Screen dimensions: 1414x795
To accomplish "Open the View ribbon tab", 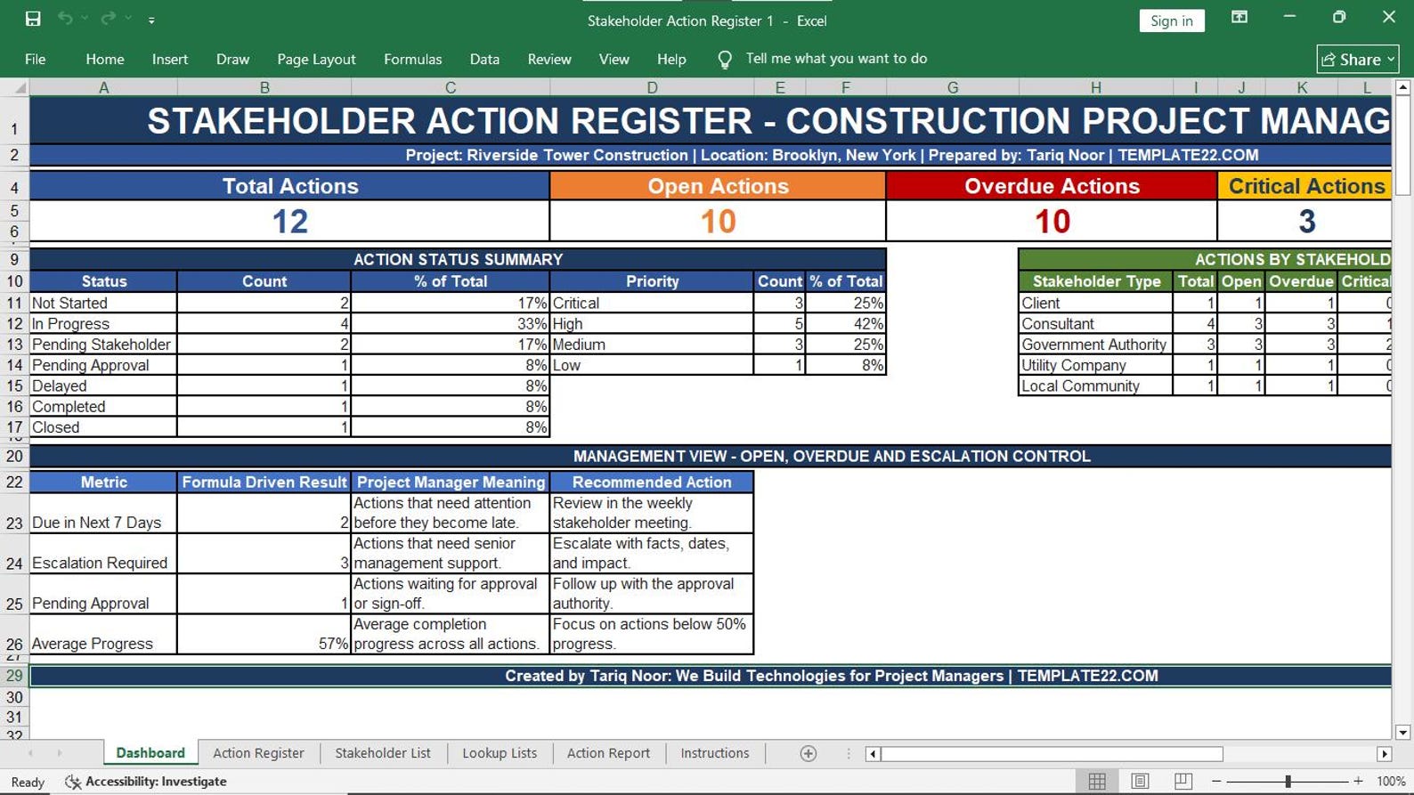I will coord(614,59).
